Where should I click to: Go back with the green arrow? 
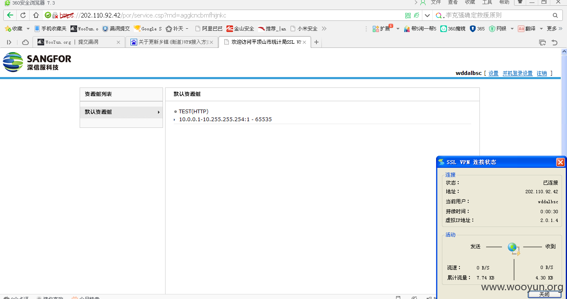tap(10, 15)
